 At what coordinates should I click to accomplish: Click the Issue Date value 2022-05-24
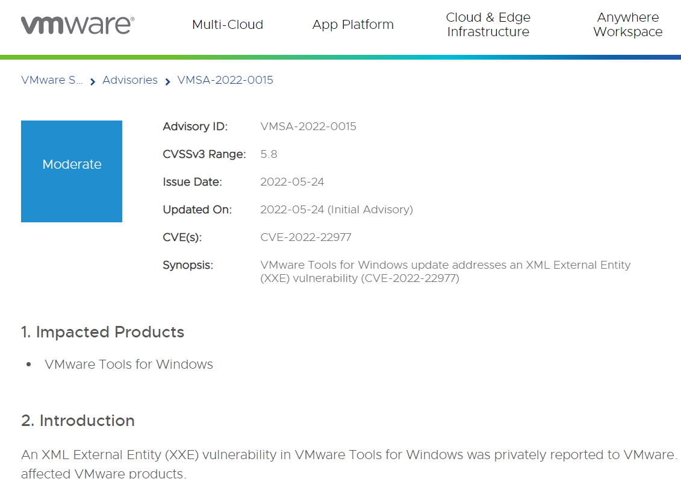(x=293, y=181)
